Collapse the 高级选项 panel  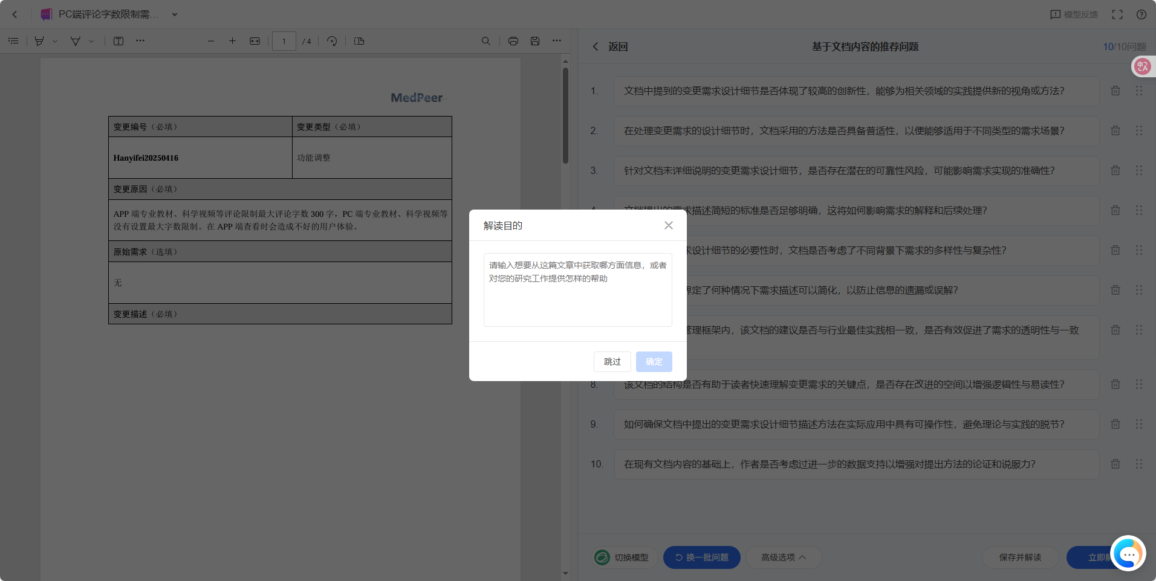tap(783, 557)
